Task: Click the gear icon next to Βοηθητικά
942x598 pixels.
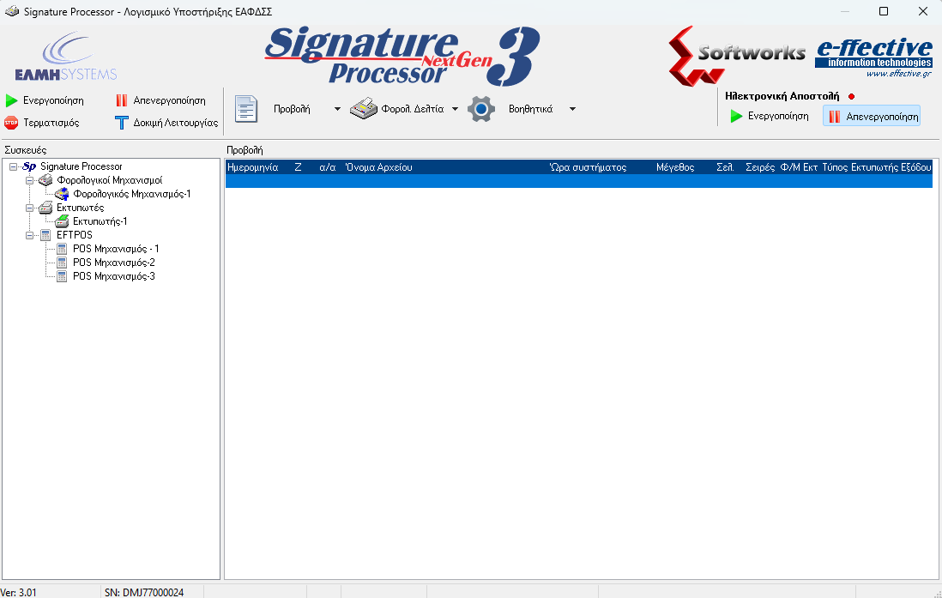Action: pos(481,110)
